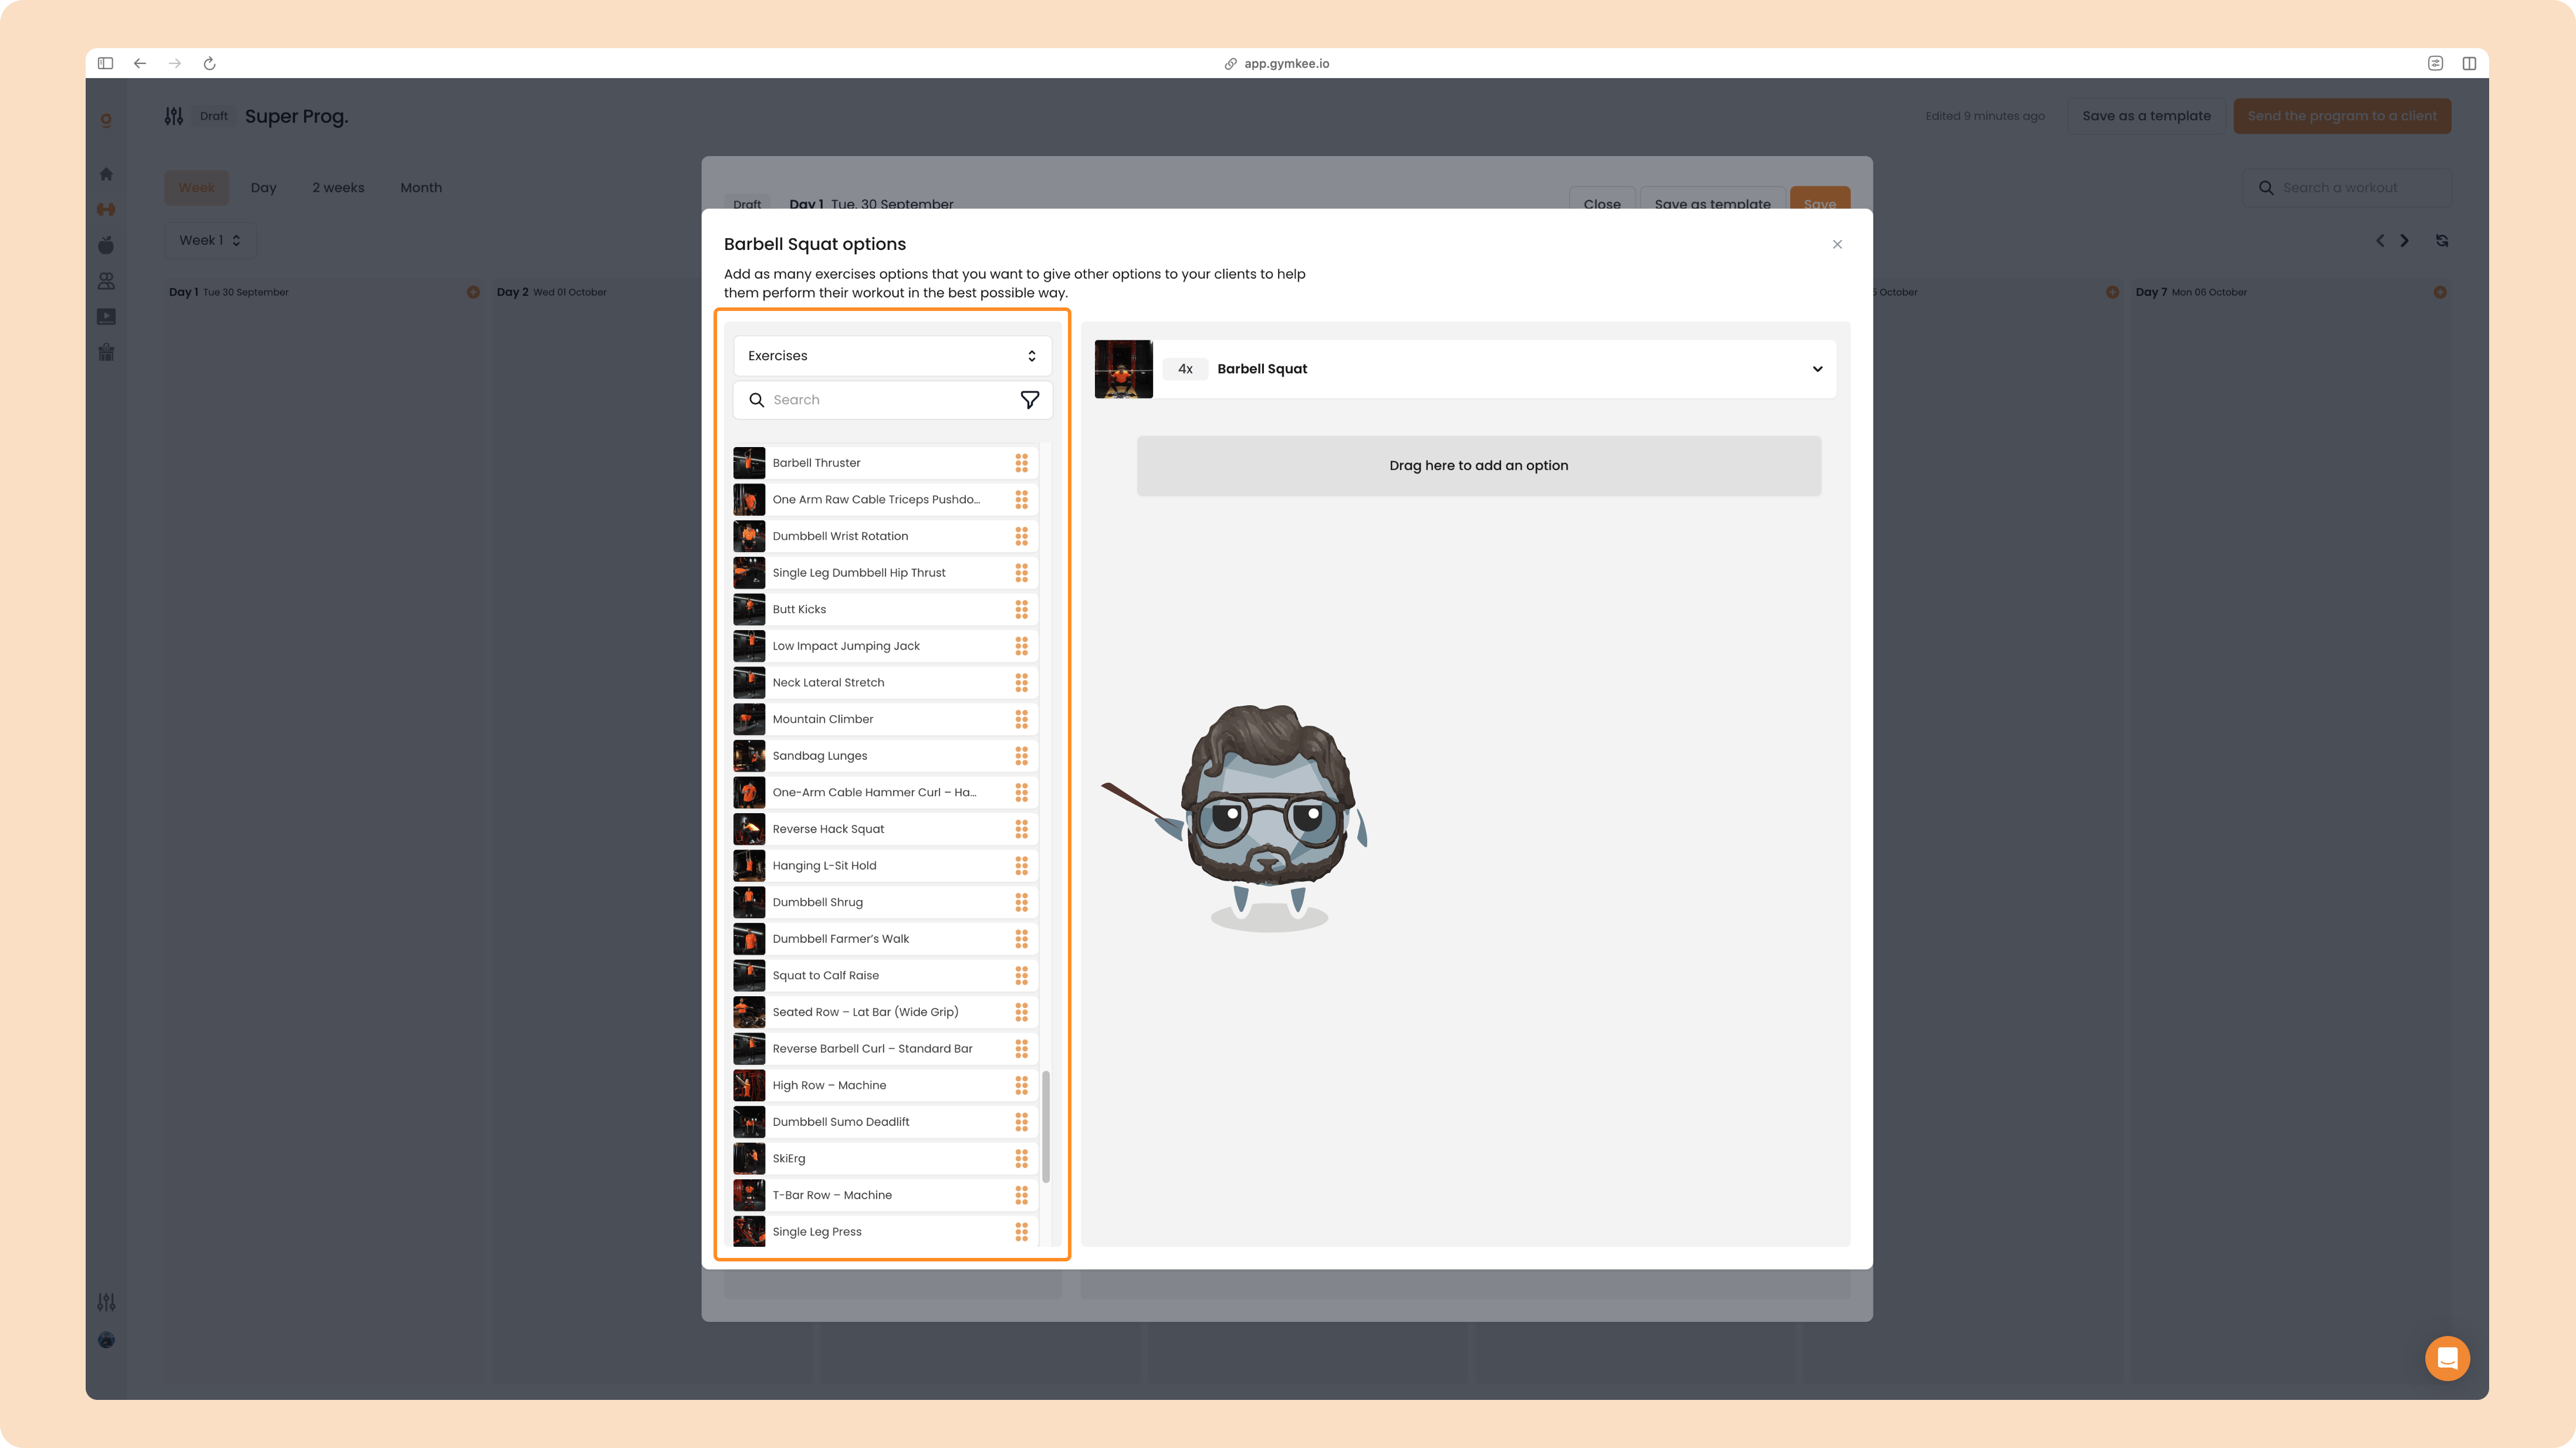Click the Drag here to add an option area
Viewport: 2576px width, 1448px height.
[1478, 466]
